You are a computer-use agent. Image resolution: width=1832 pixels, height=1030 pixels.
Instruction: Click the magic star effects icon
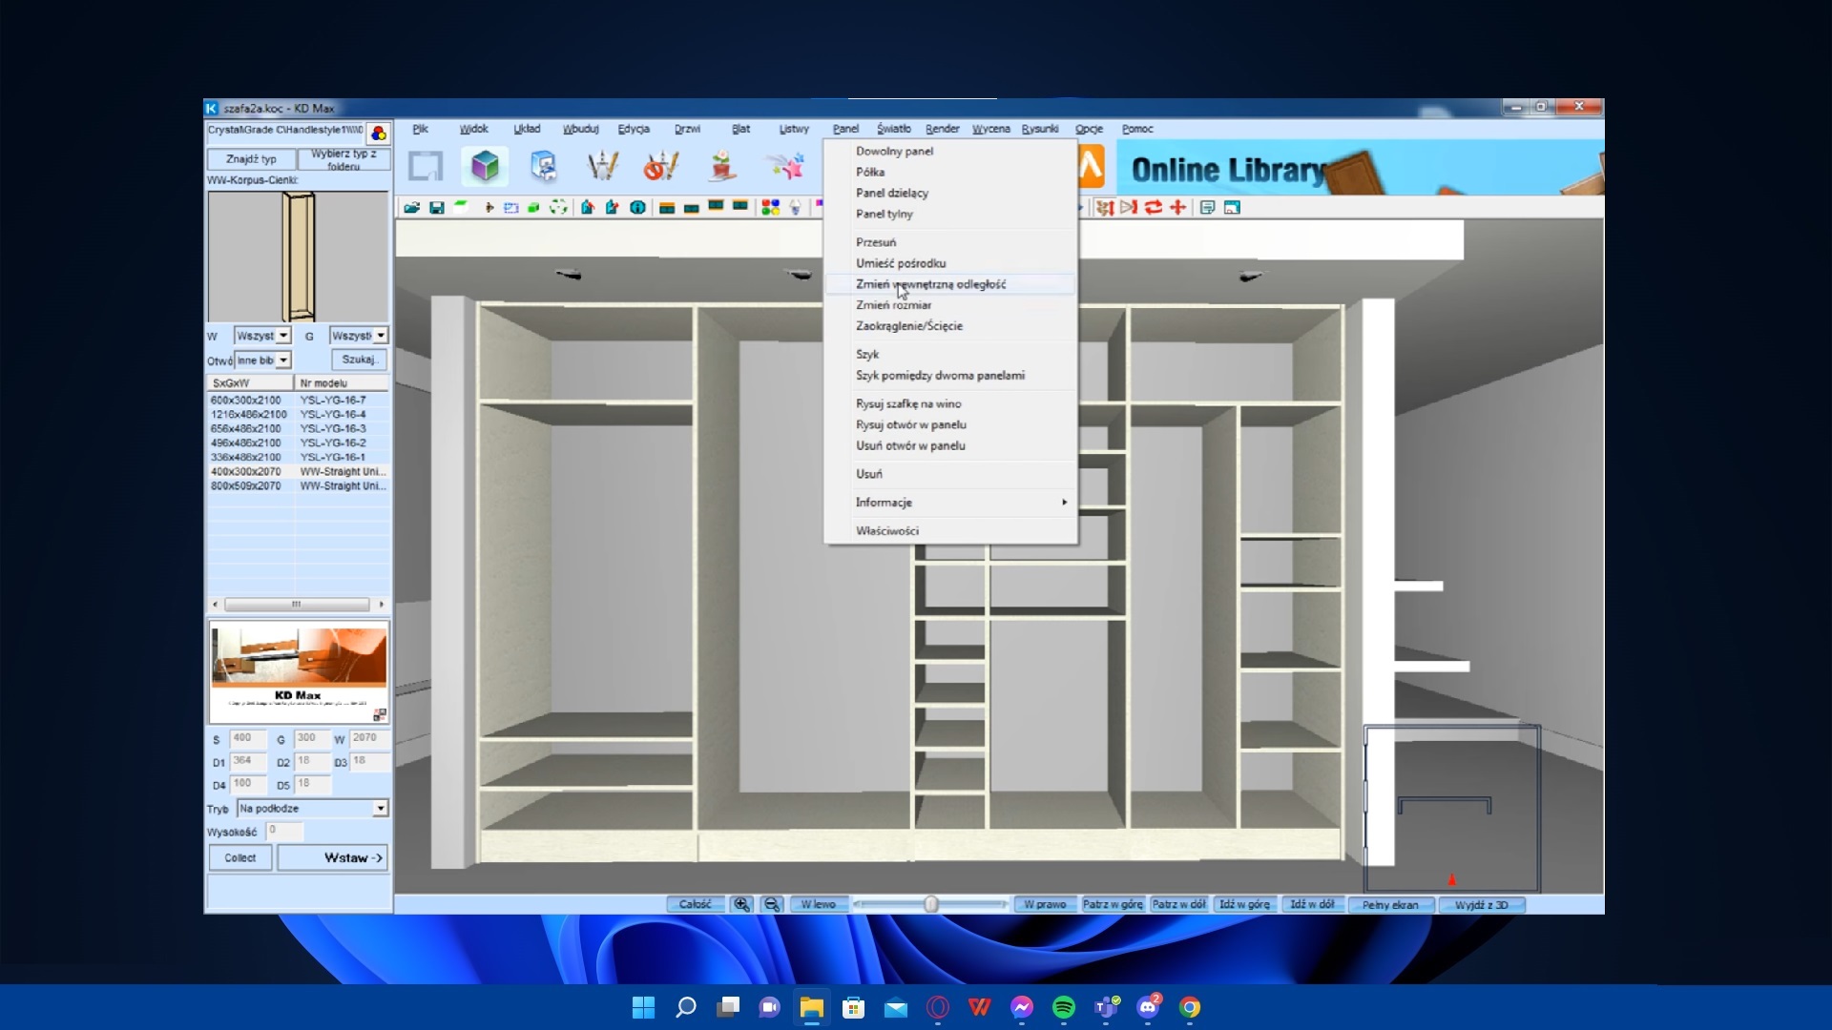(785, 167)
